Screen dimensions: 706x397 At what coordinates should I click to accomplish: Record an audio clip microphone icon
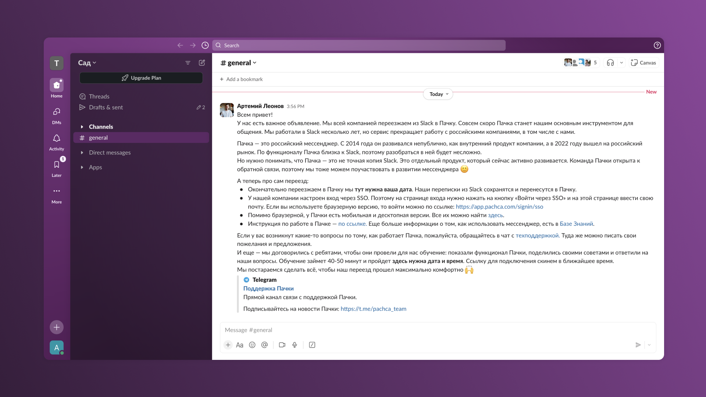pos(295,345)
